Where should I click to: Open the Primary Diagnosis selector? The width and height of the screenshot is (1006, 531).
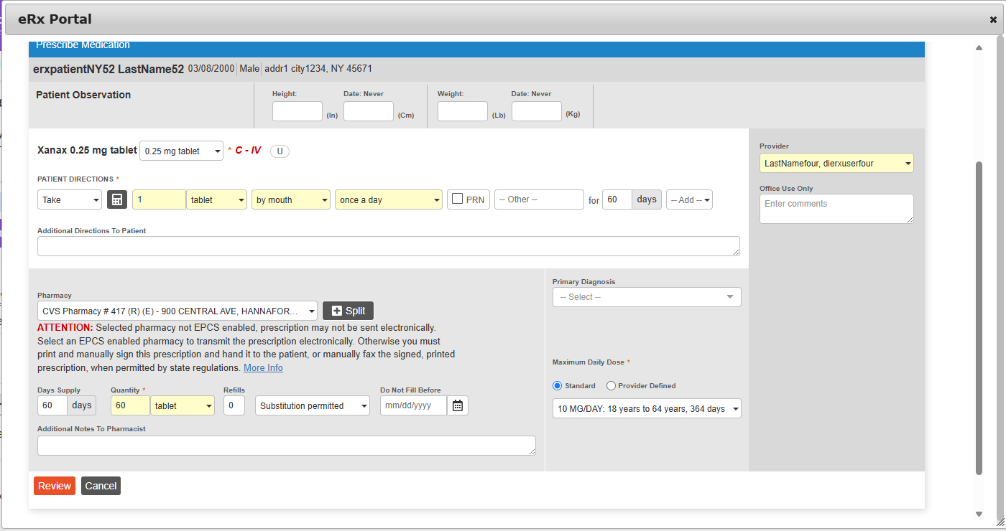(646, 296)
